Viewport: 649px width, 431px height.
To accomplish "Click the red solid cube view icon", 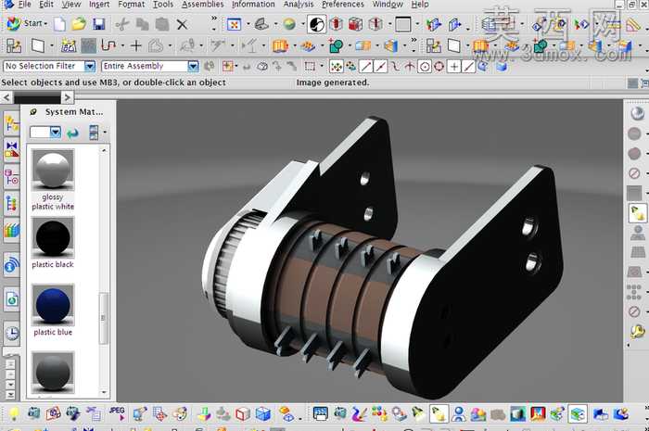I will point(355,24).
